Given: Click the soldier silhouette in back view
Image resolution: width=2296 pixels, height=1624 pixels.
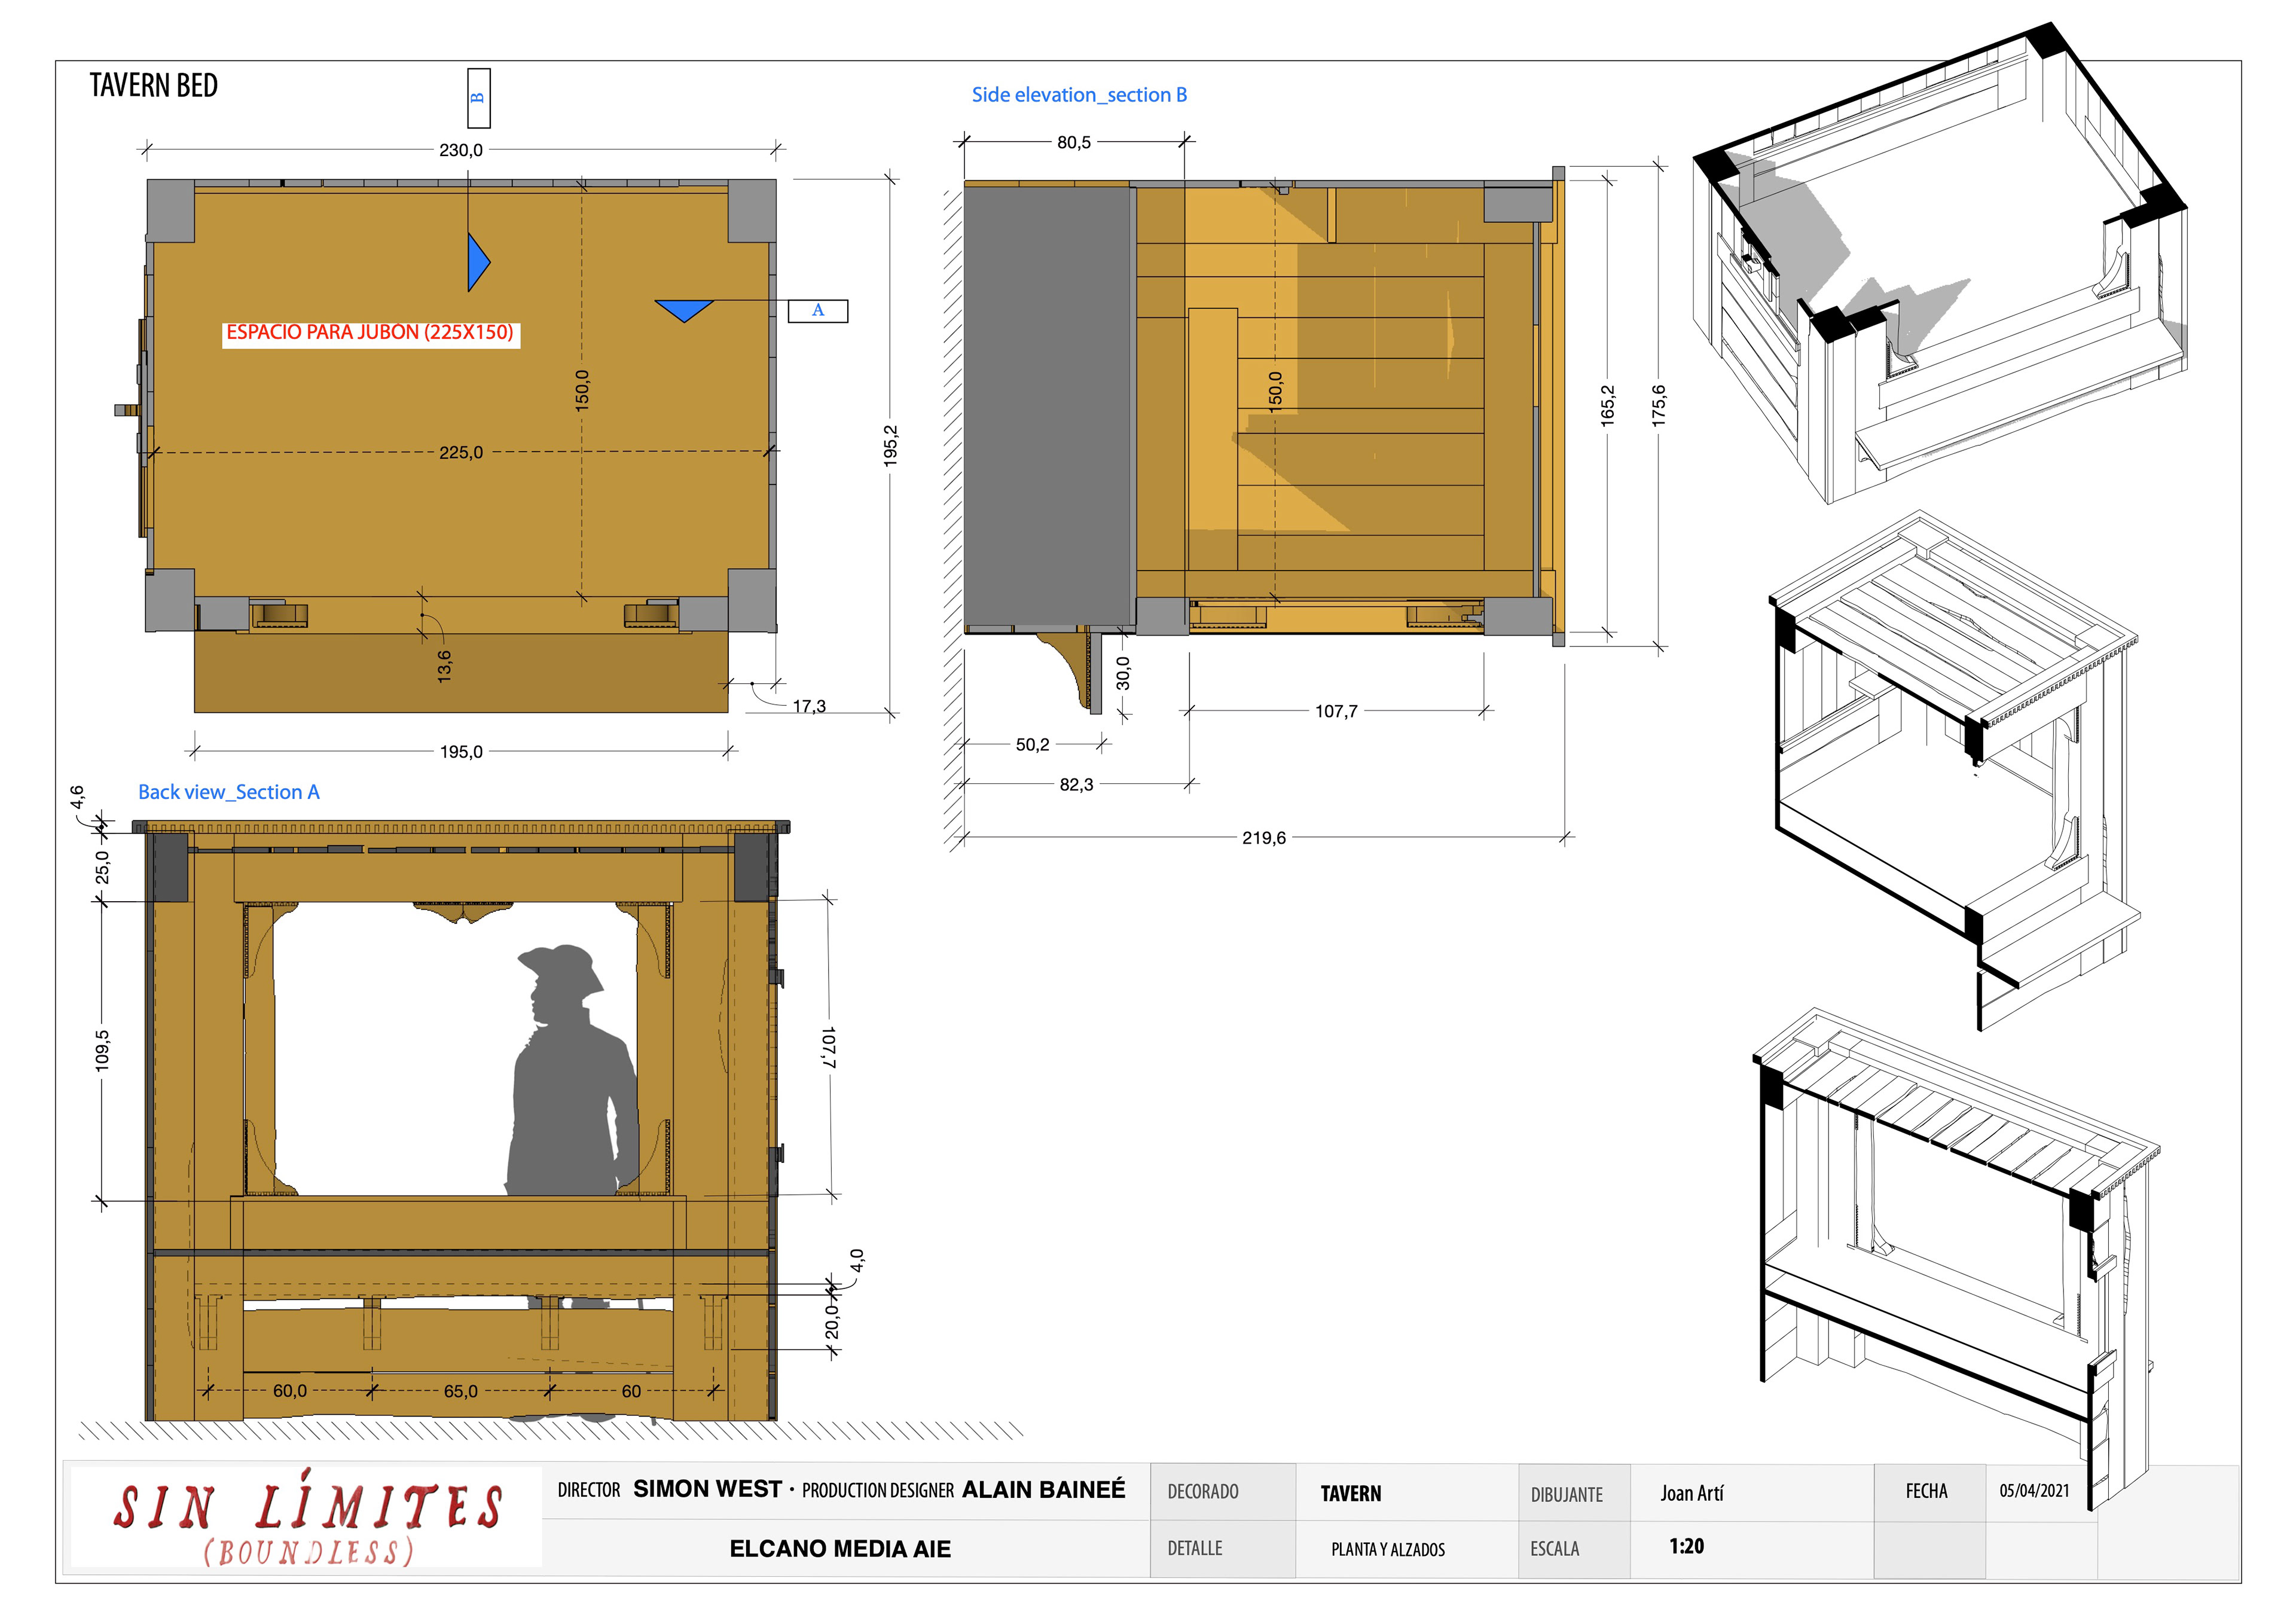Looking at the screenshot, I should 570,1070.
